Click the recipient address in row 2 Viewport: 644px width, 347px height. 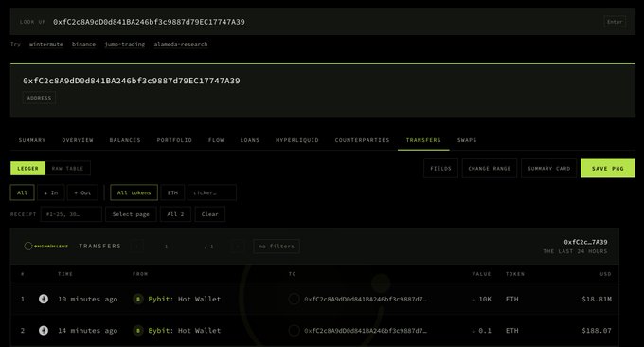[366, 331]
